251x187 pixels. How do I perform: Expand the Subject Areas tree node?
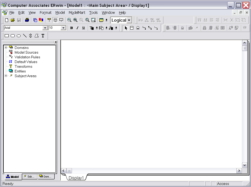[x=6, y=76]
